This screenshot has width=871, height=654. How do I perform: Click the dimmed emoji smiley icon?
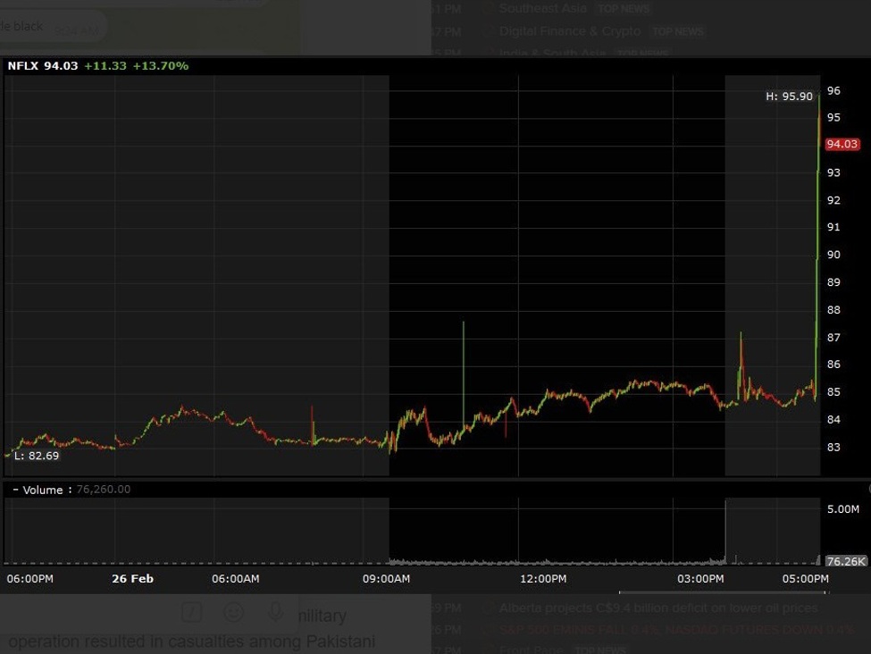tap(233, 612)
